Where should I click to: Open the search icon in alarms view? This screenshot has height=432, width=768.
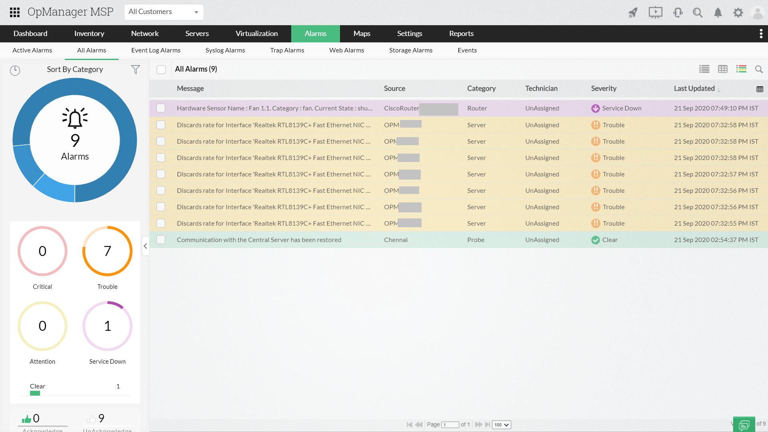click(x=760, y=69)
